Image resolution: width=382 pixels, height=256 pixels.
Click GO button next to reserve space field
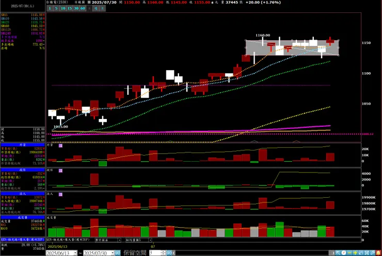coord(169,253)
